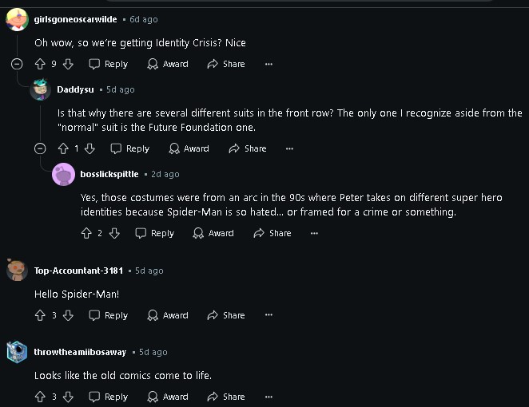The image size is (529, 407).
Task: Click girlsgoneoscarwilde's avatar image
Action: (x=18, y=20)
